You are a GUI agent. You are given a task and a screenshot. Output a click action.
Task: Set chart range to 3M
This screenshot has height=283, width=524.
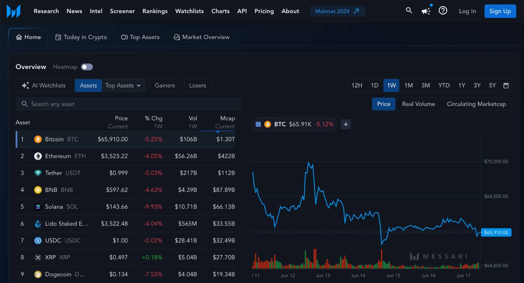[x=426, y=85]
